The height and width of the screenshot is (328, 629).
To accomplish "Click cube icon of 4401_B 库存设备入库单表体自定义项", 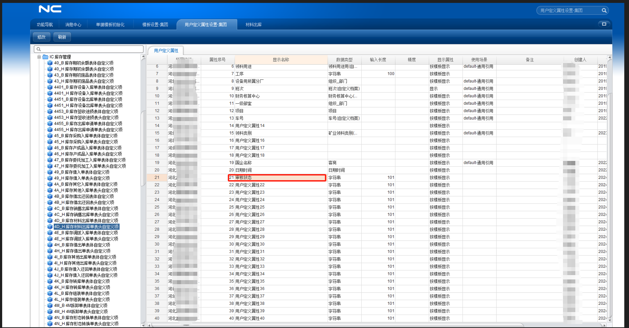I will pos(50,87).
